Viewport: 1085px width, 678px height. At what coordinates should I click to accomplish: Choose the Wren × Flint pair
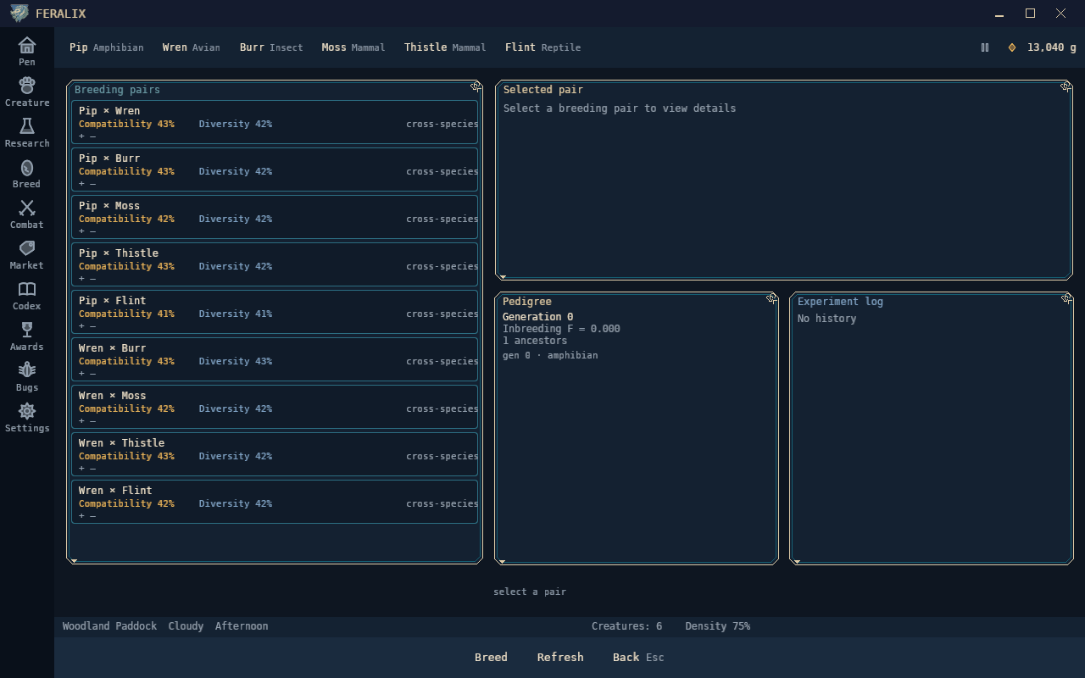click(x=275, y=503)
